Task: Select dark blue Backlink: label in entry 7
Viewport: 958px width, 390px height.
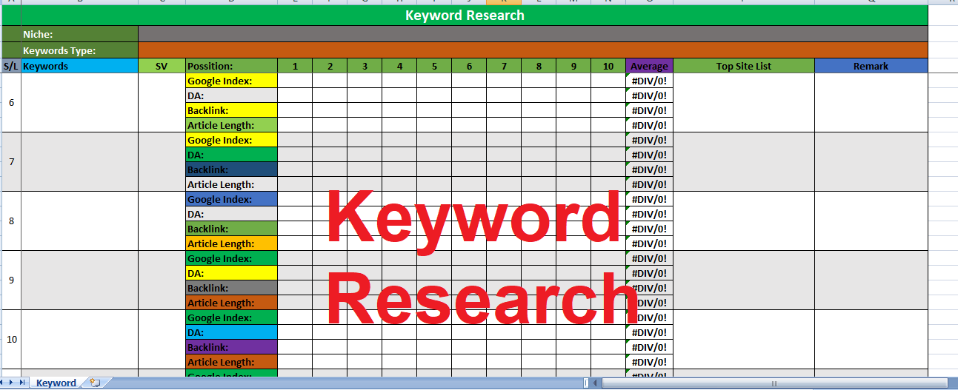Action: (231, 169)
